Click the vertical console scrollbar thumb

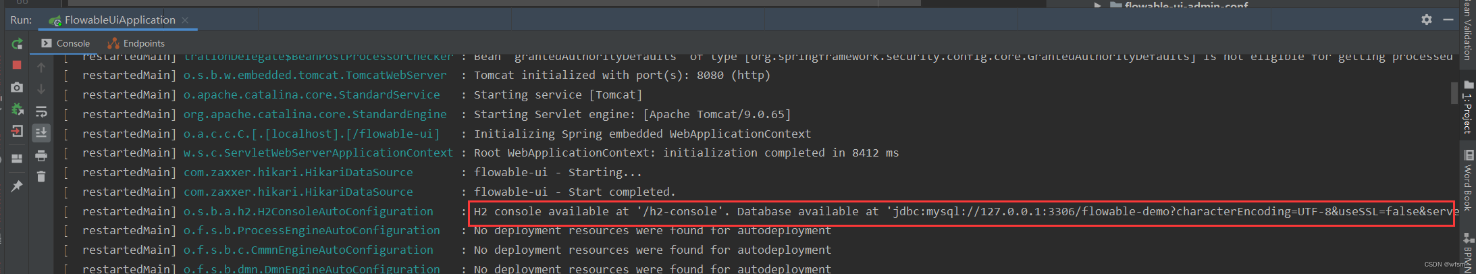(x=1454, y=92)
